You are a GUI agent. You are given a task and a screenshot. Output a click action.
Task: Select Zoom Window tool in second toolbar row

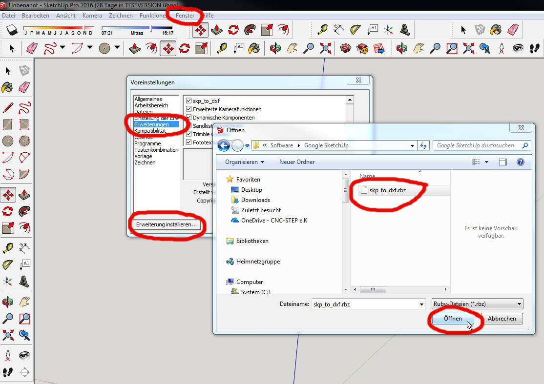452,48
